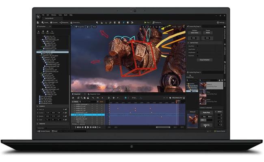Collapse the Snap Settings section
The height and width of the screenshot is (162, 264).
(x=188, y=43)
